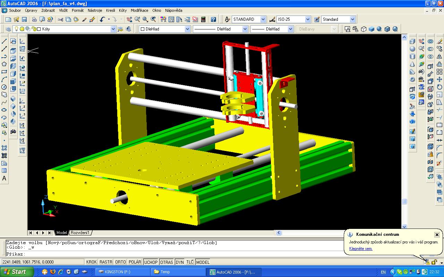Open the Modifikace menu
444x277 pixels.
point(139,10)
